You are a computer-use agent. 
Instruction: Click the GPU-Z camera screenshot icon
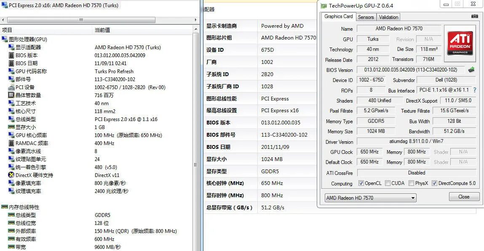pyautogui.click(x=475, y=16)
